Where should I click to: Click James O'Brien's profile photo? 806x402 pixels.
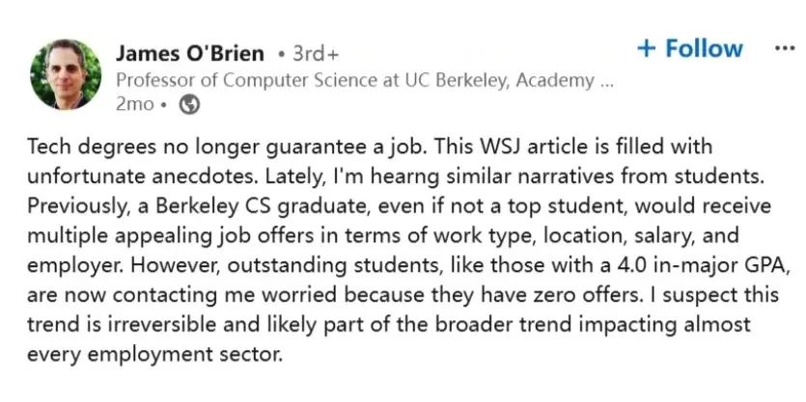pyautogui.click(x=66, y=74)
